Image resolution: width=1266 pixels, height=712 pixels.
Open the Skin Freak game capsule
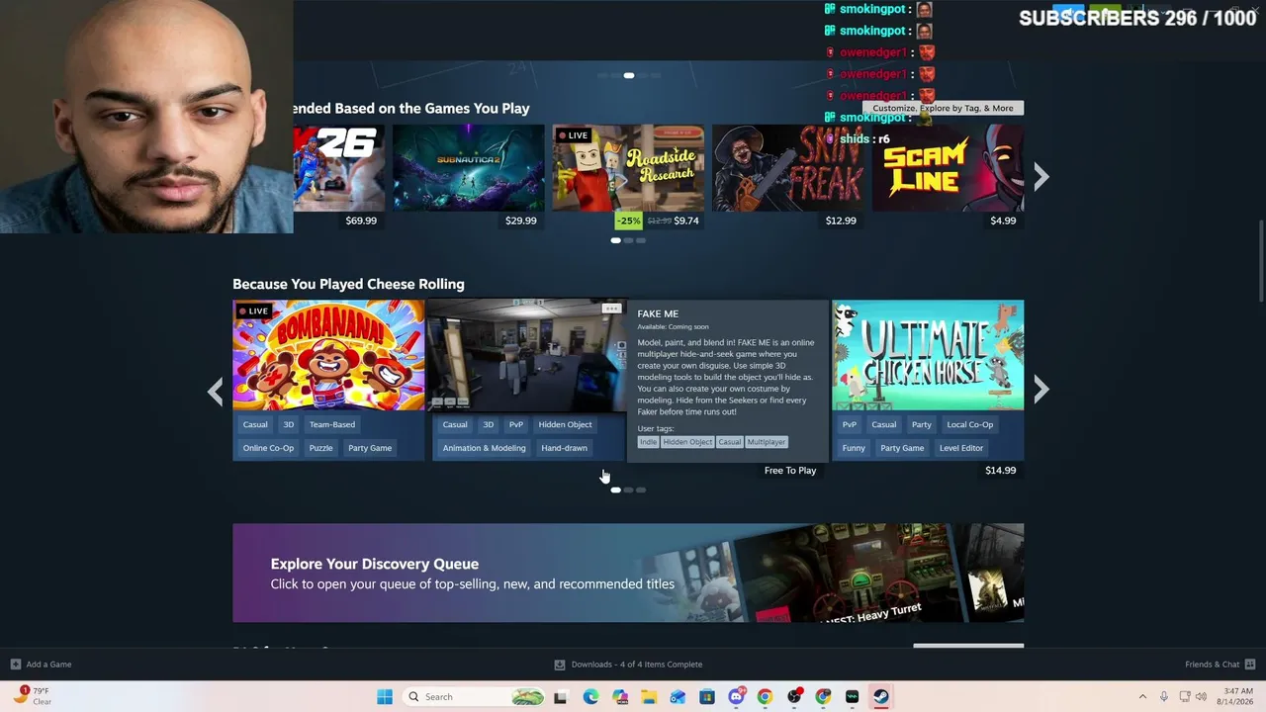[788, 167]
